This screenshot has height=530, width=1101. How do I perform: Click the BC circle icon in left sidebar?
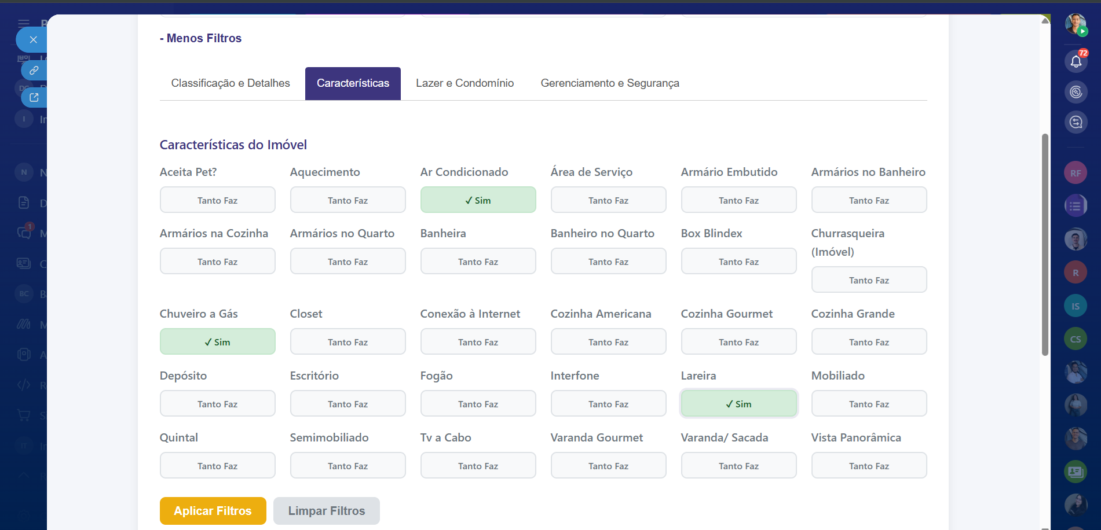[24, 293]
